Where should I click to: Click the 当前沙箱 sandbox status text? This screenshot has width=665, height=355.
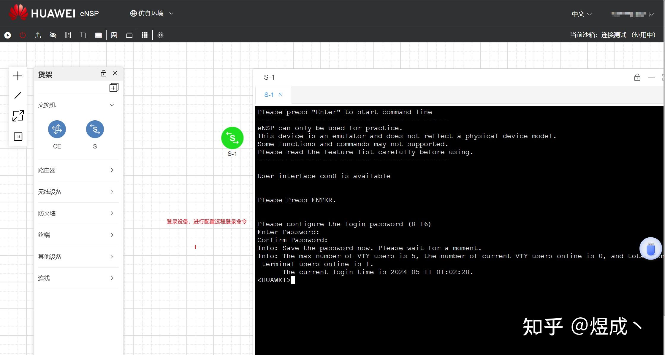[x=613, y=35]
